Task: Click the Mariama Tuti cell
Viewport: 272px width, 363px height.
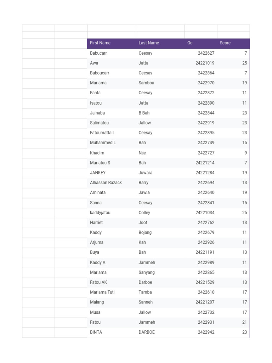Action: (x=112, y=292)
